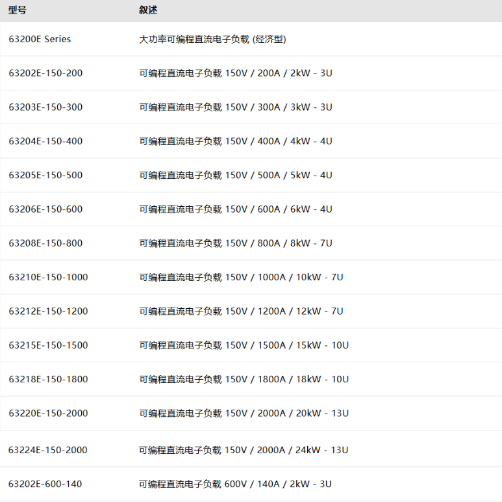Image resolution: width=502 pixels, height=502 pixels.
Task: Click the 大功率可编程直流电子负载 (经济型) description
Action: [x=212, y=39]
